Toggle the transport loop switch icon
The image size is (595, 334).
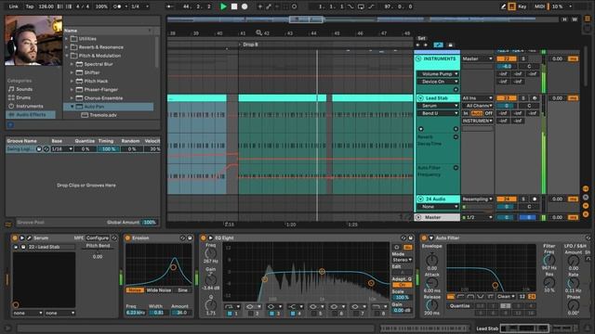(361, 6)
